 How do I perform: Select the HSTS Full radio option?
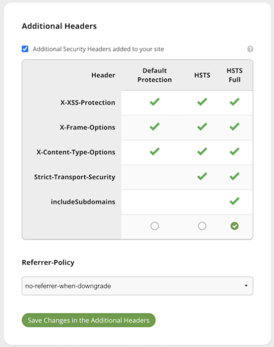point(234,226)
